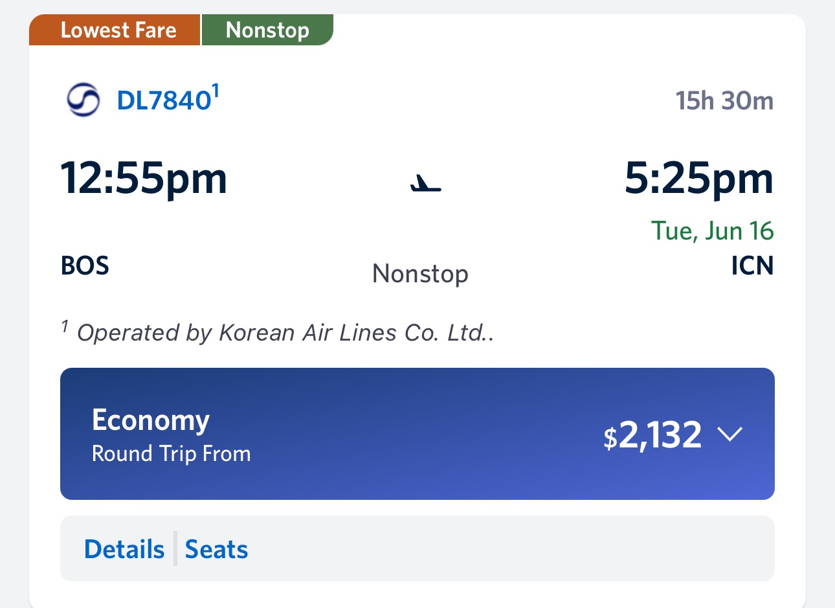View the Seats map link
Image resolution: width=835 pixels, height=608 pixels.
click(216, 549)
